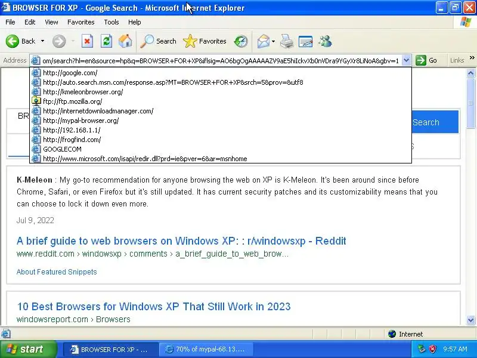Open the Search pane from toolbar
This screenshot has width=477, height=358.
tap(158, 41)
